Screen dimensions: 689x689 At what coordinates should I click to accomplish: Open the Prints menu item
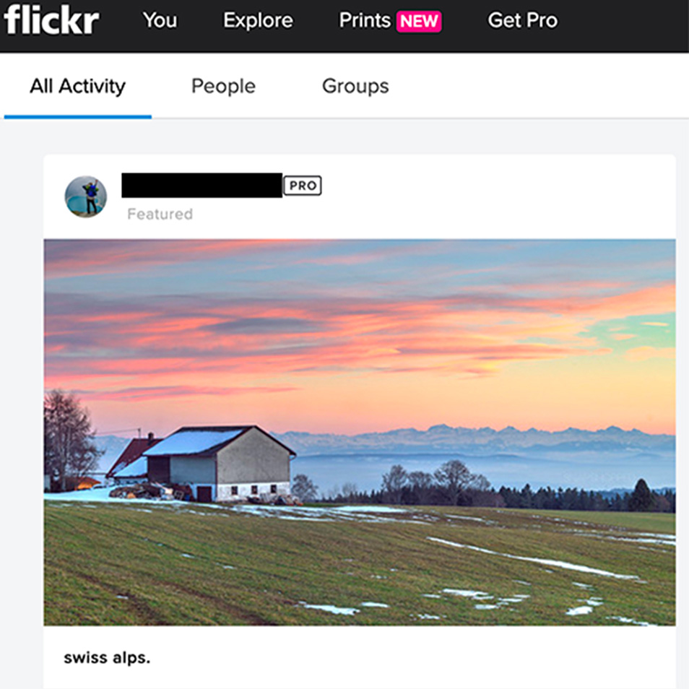[x=365, y=20]
